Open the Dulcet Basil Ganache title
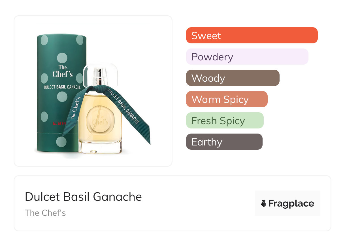This screenshot has width=345, height=245. pos(83,197)
